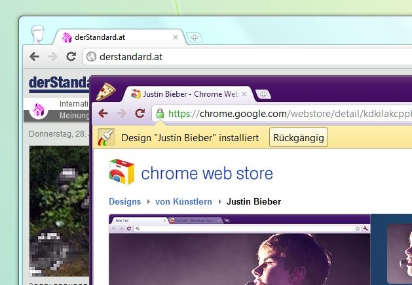Click the pink home icon on derStandard
412x285 pixels.
[x=39, y=110]
